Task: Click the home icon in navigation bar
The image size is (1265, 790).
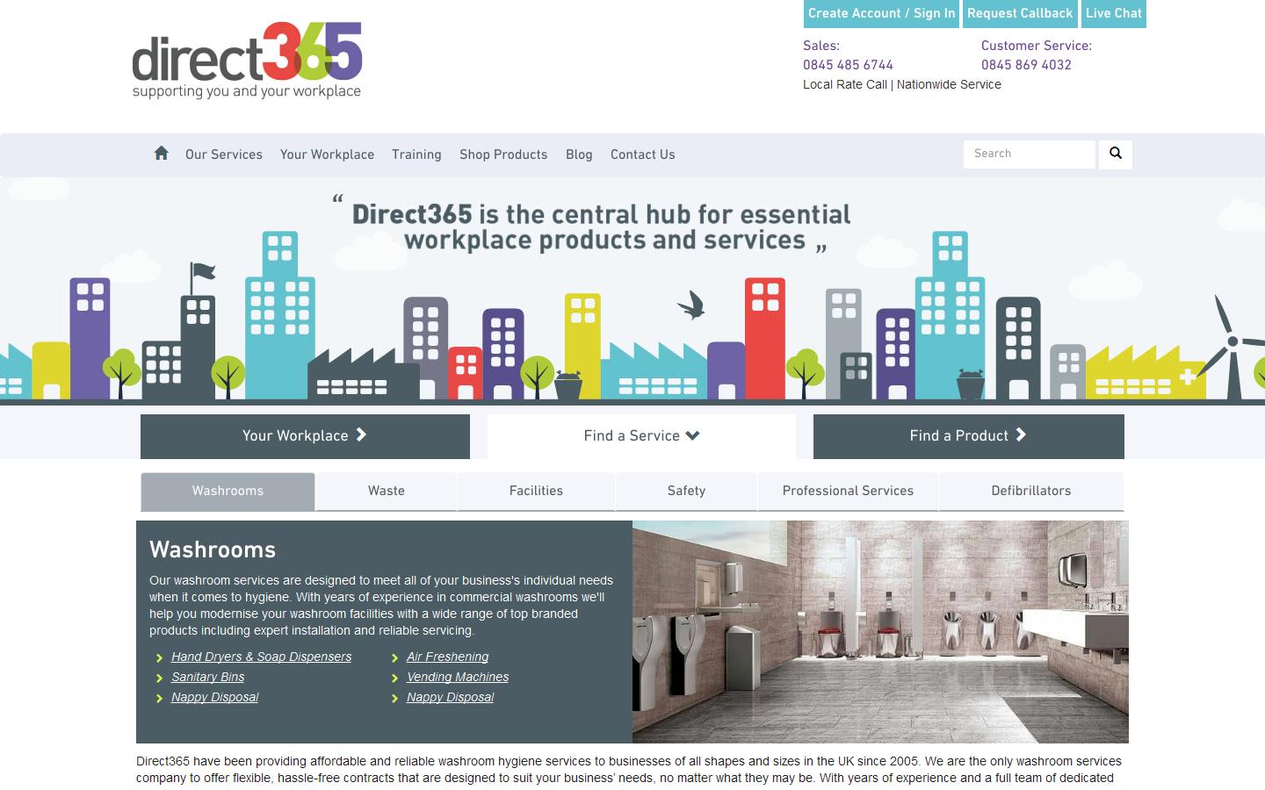Action: [161, 154]
